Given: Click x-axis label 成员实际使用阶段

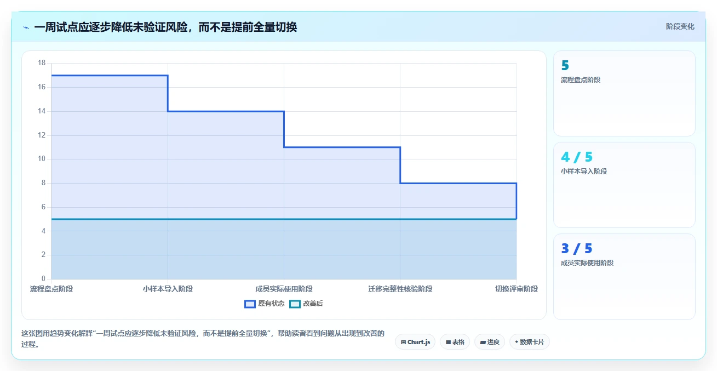Looking at the screenshot, I should [x=284, y=289].
